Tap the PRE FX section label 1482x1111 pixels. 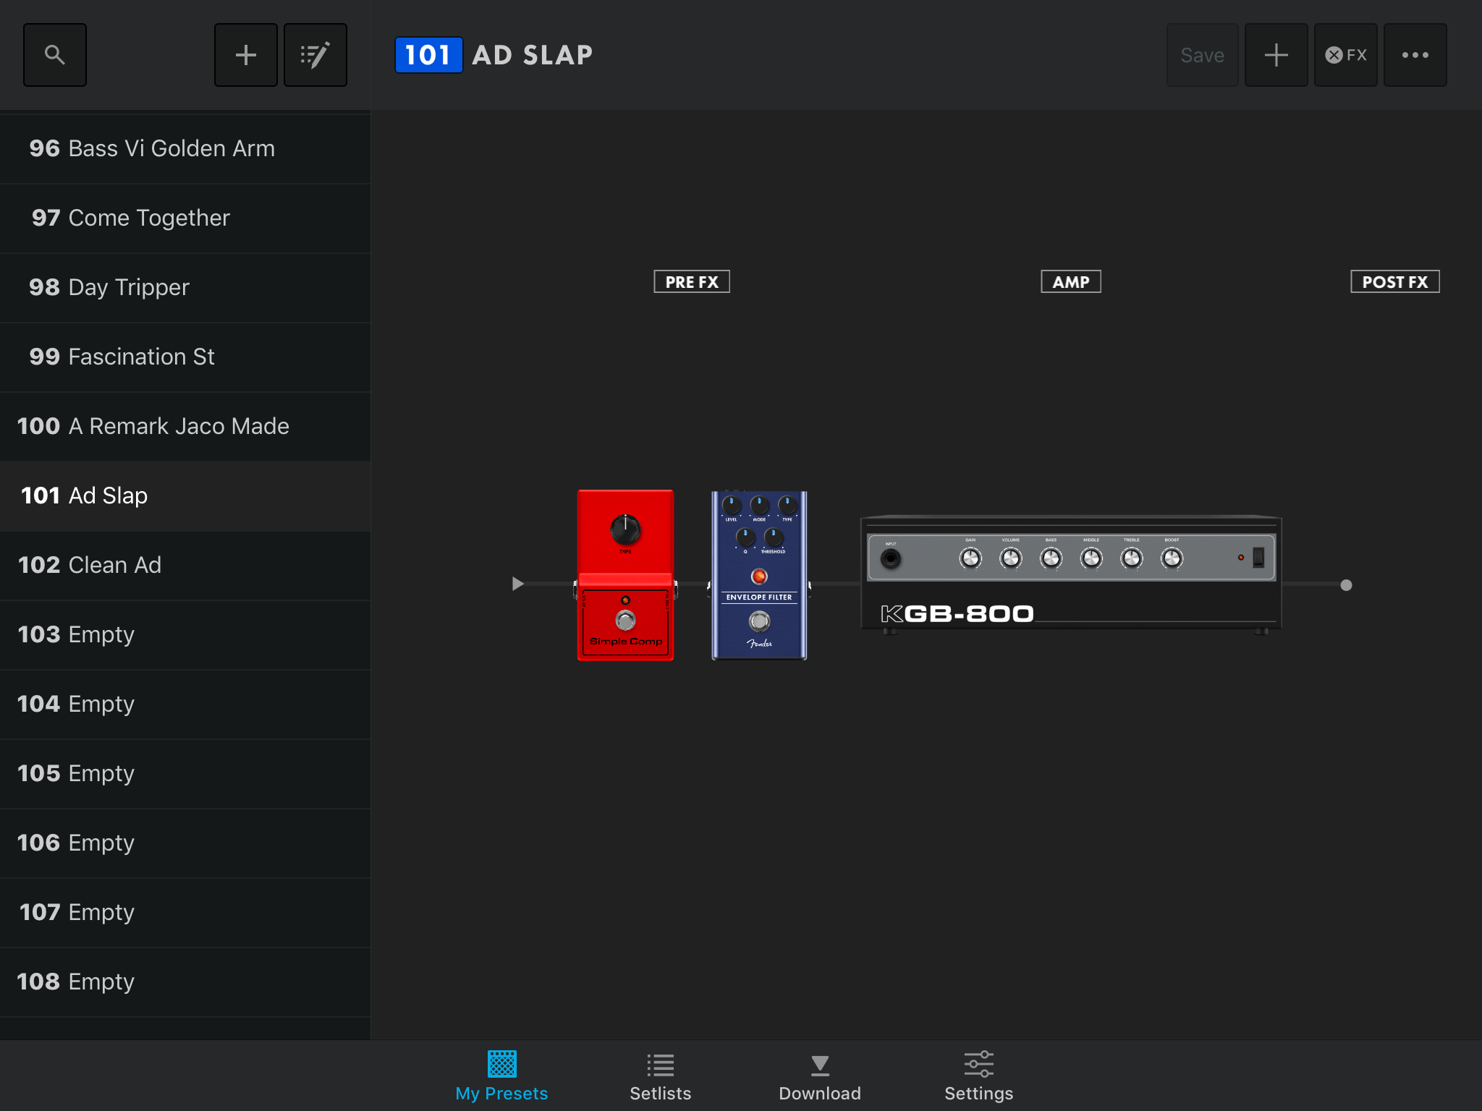tap(692, 281)
